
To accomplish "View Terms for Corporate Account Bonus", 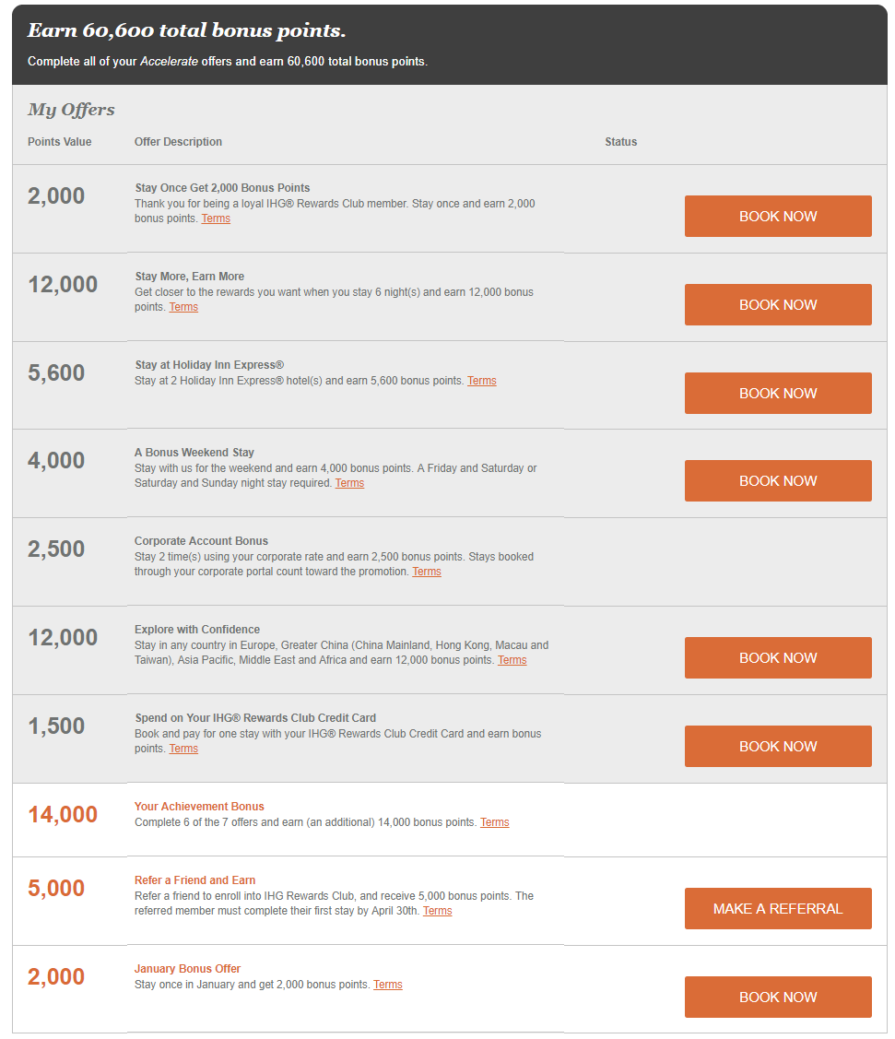I will (x=426, y=572).
